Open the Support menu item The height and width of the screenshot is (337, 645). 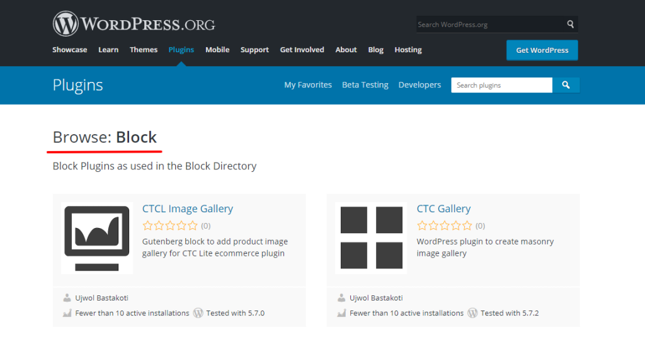[254, 50]
